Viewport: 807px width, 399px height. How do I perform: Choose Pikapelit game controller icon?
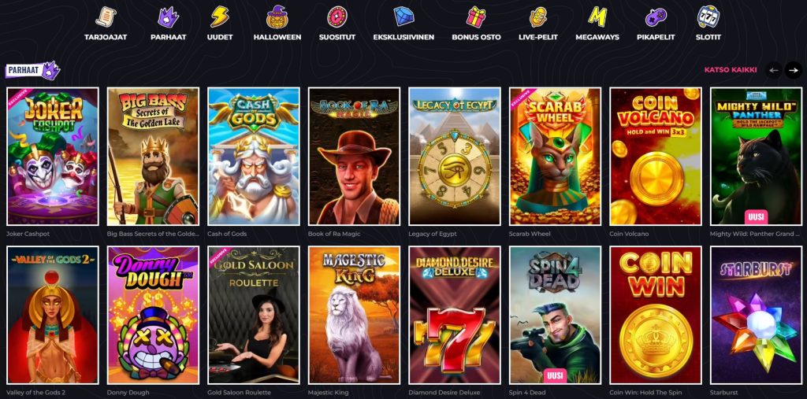(x=656, y=17)
